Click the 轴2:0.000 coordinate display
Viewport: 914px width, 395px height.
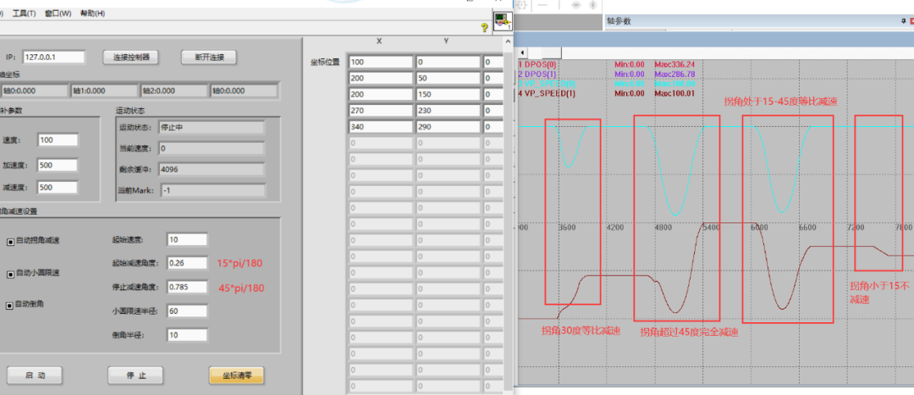pyautogui.click(x=173, y=91)
